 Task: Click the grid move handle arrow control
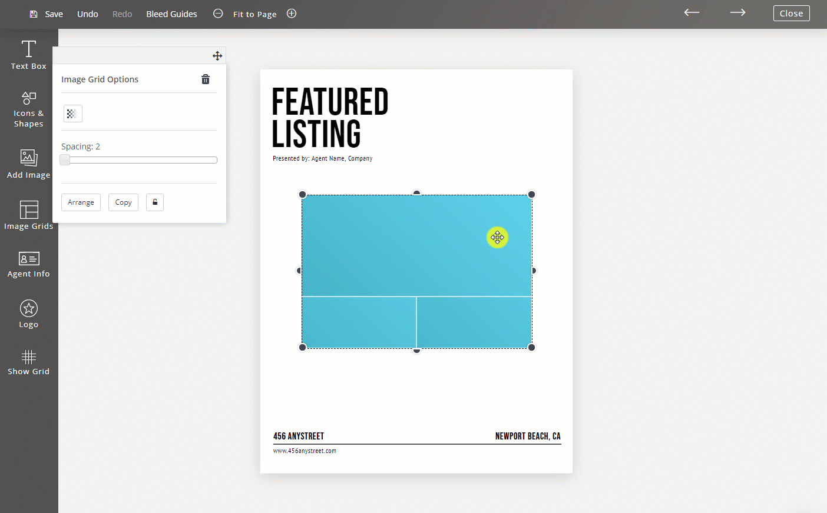tap(217, 55)
